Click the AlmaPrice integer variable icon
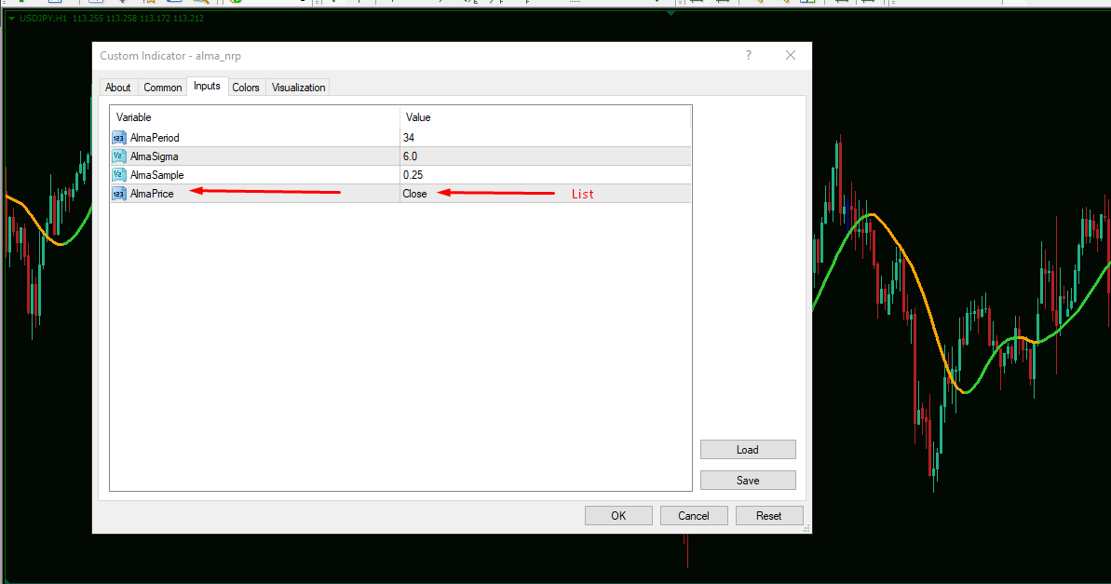This screenshot has width=1111, height=584. 119,194
